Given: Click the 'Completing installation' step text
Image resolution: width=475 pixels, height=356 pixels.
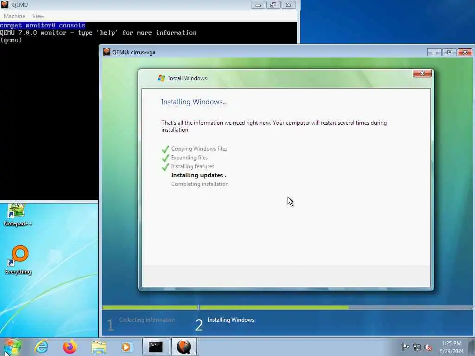Looking at the screenshot, I should click(x=200, y=184).
